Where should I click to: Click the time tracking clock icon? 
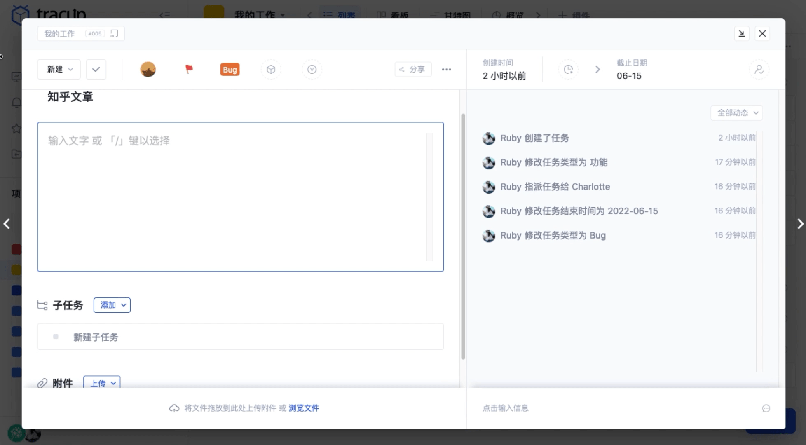coord(569,69)
